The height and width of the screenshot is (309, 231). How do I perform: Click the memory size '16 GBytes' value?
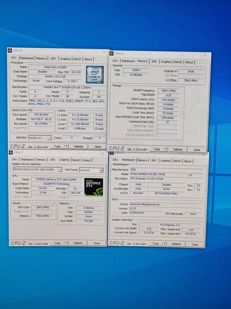(x=136, y=75)
